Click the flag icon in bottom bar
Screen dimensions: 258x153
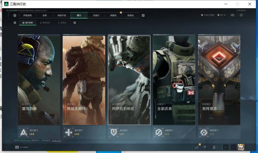pos(205,147)
